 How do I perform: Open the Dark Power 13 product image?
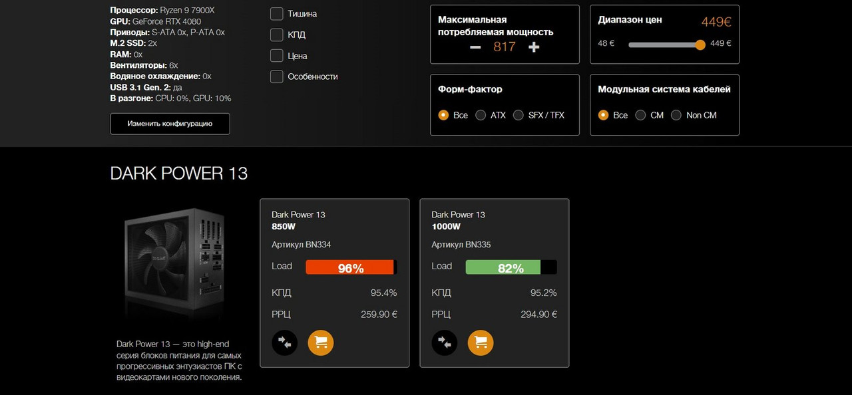click(174, 264)
